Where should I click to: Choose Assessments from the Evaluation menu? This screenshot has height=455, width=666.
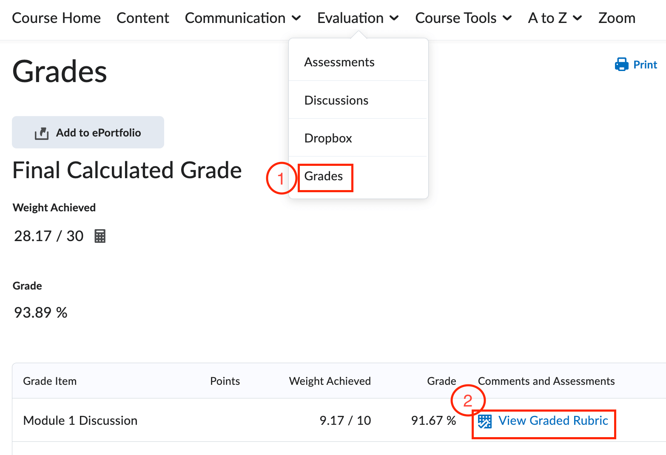[x=339, y=62]
